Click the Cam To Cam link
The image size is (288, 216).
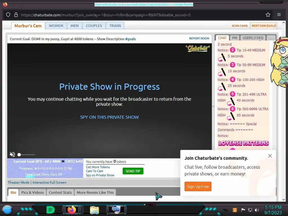(x=94, y=171)
